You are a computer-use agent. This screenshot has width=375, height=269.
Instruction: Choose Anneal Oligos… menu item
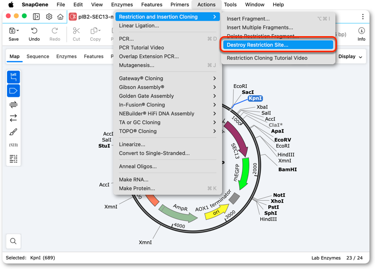167,167
